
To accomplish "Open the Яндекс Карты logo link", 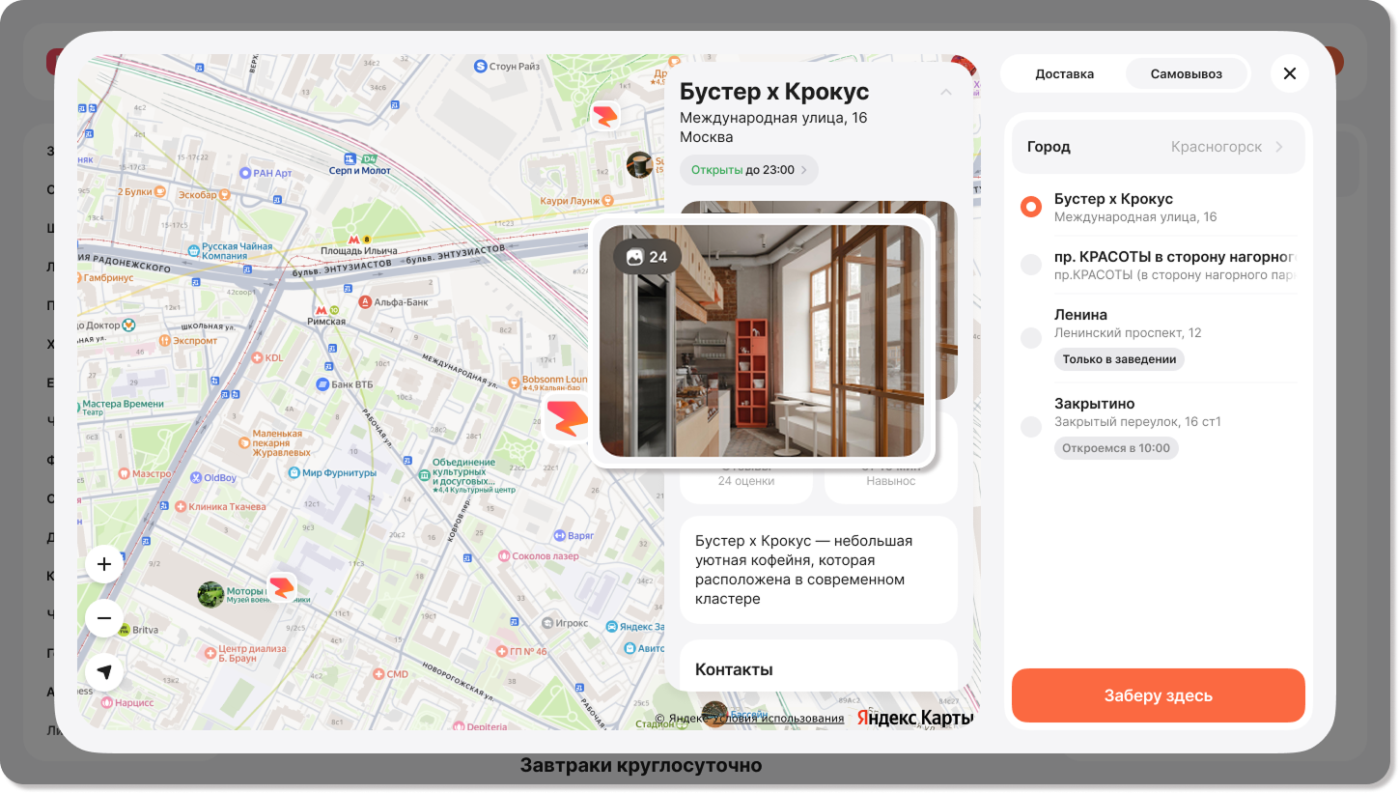I will coord(915,719).
